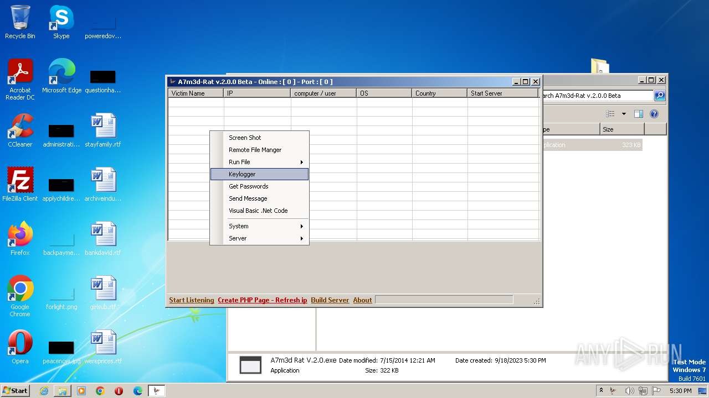The height and width of the screenshot is (398, 709).
Task: Select the girlsub.rtf document icon
Action: coord(103,293)
